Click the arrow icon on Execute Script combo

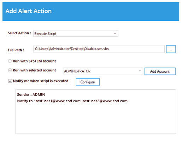click(115, 34)
